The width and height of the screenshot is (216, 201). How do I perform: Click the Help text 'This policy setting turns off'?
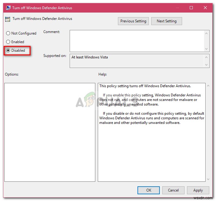click(x=145, y=86)
